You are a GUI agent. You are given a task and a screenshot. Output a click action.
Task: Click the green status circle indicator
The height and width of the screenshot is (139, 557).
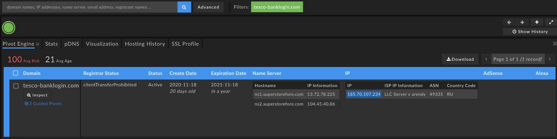(9, 28)
